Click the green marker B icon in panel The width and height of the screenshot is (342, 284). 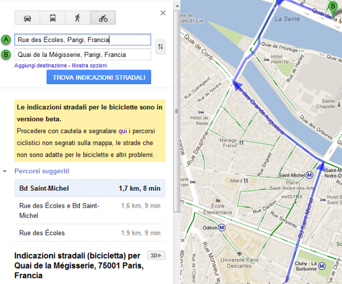(x=6, y=55)
